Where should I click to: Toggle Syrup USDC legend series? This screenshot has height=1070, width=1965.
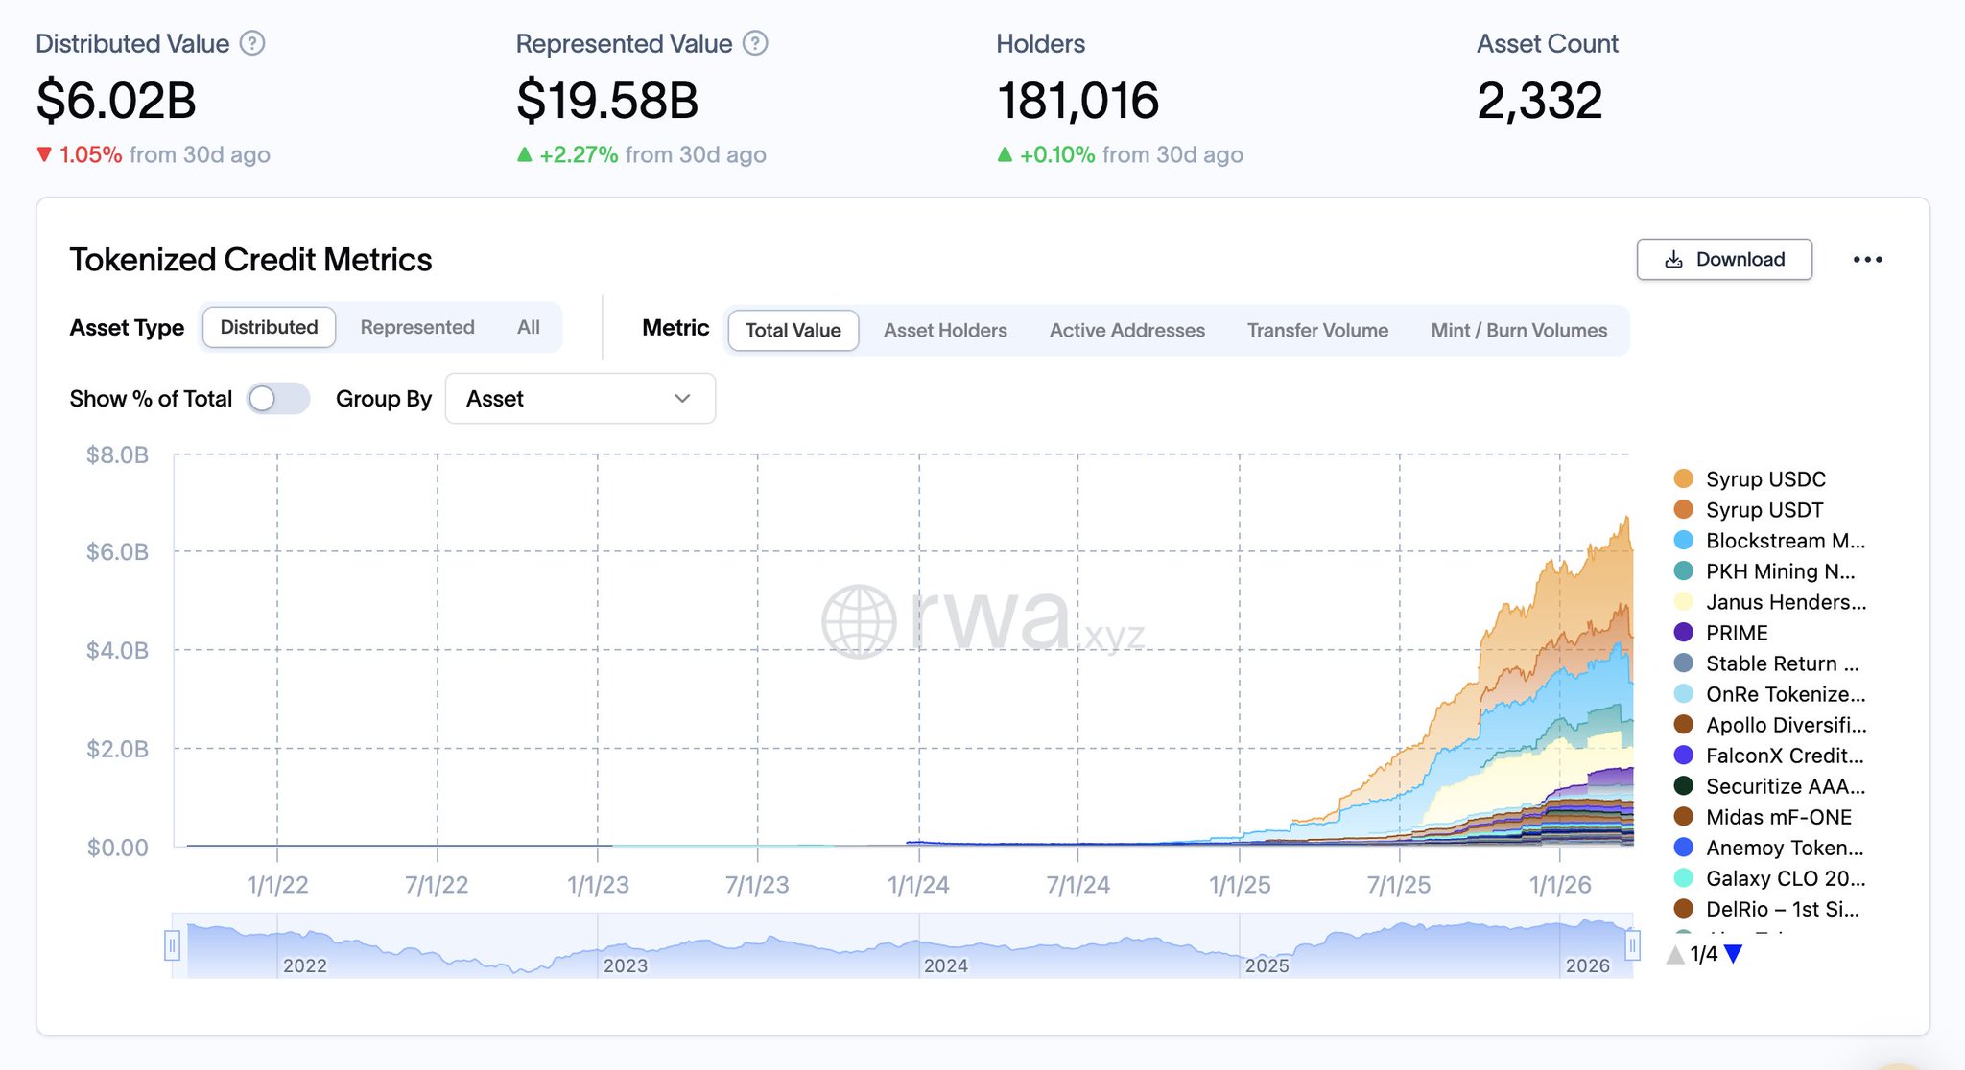point(1765,479)
